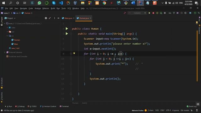The image size is (201, 113).
Task: Open the Build menu
Action: click(53, 8)
